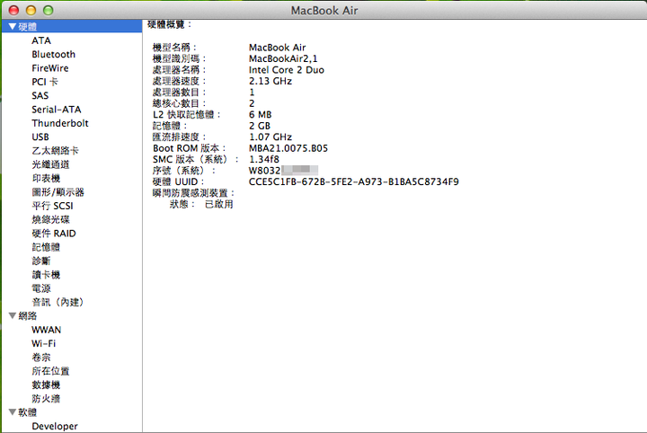Image resolution: width=647 pixels, height=433 pixels.
Task: Open the 所在位置 entry
Action: pos(50,371)
